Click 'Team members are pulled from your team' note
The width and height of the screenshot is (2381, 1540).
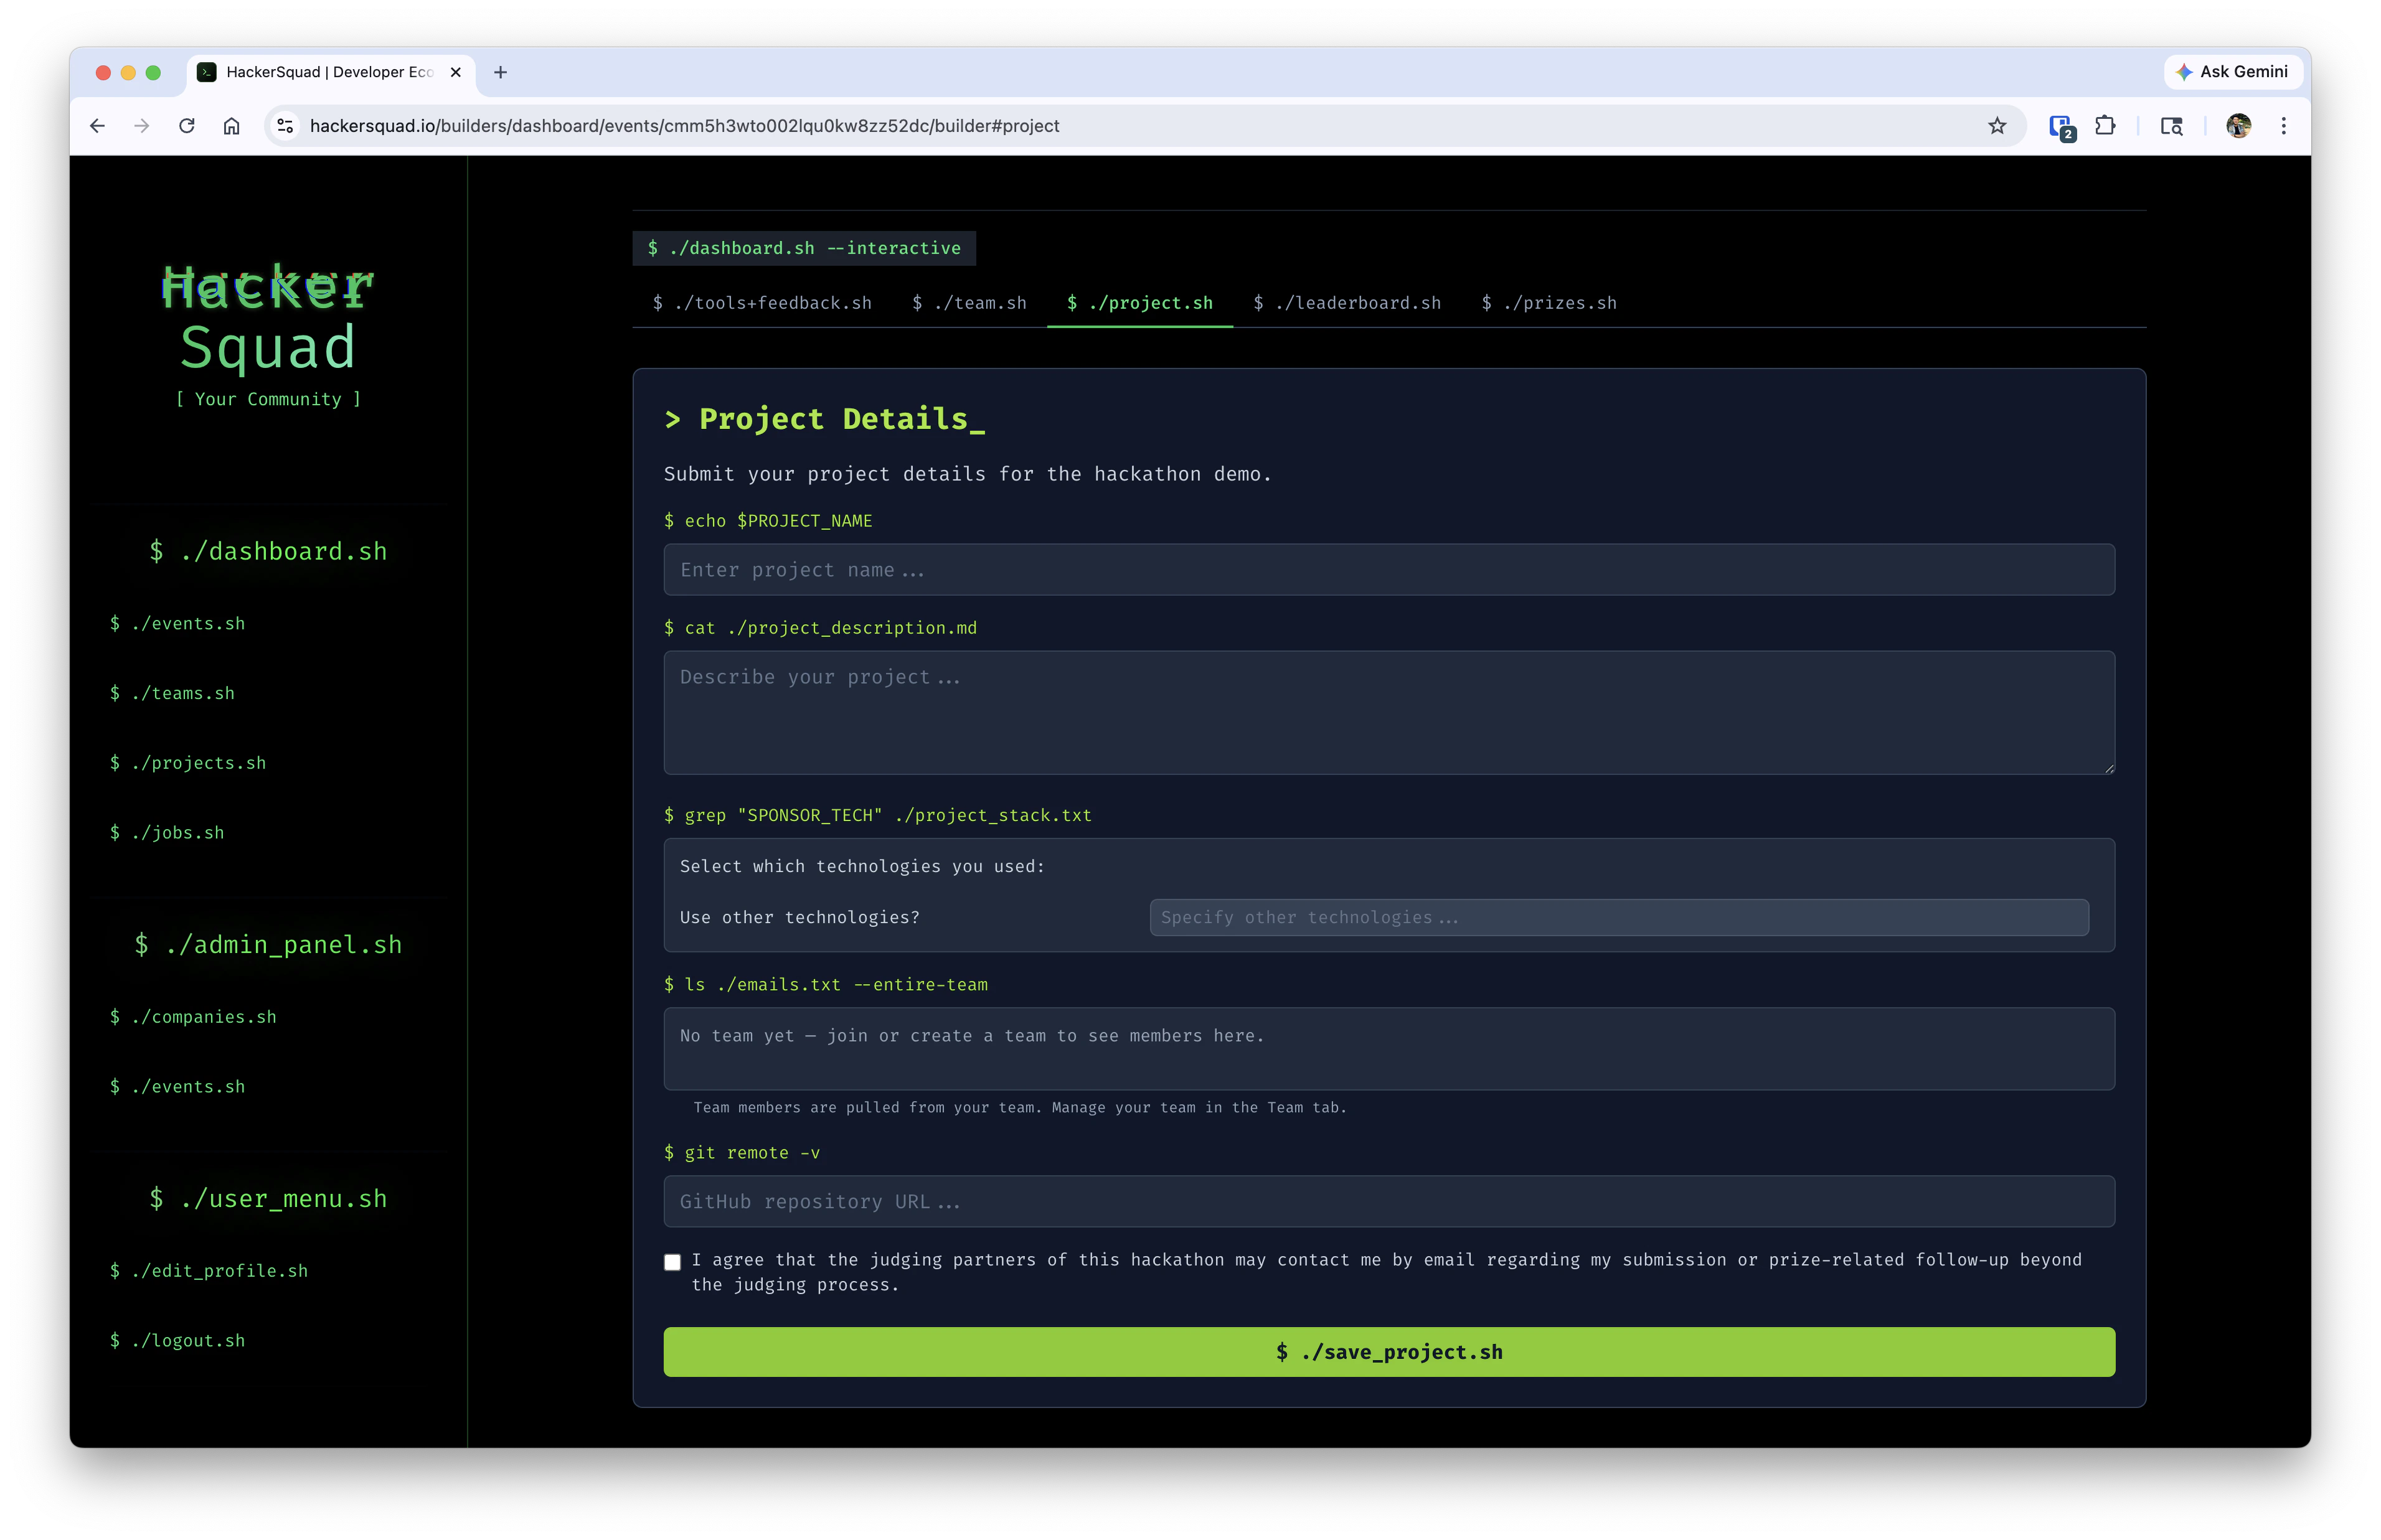(1020, 1108)
